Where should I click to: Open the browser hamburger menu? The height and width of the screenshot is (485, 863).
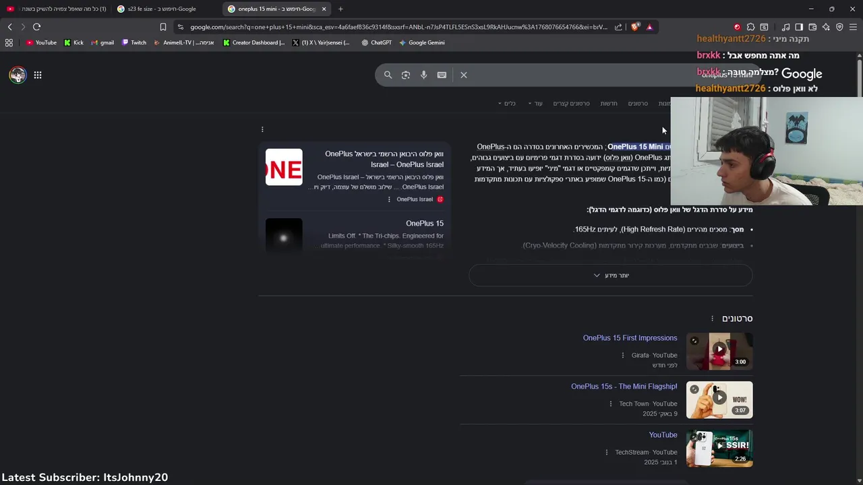tap(853, 27)
